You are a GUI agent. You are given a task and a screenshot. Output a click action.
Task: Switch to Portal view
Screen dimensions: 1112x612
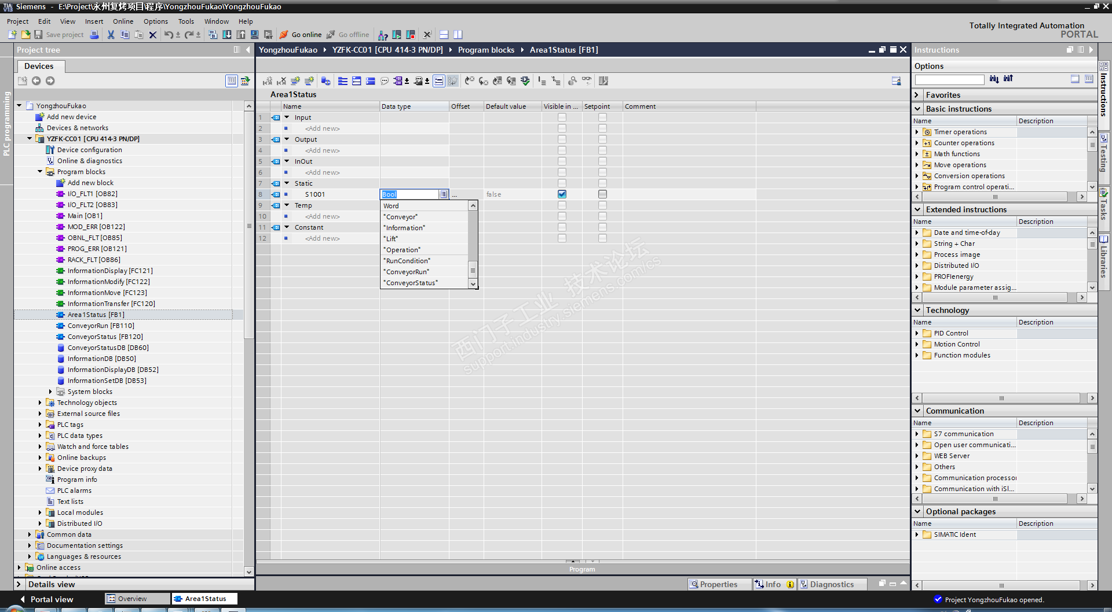tap(46, 599)
